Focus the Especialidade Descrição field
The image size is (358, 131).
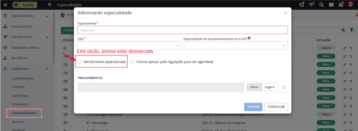click(183, 30)
